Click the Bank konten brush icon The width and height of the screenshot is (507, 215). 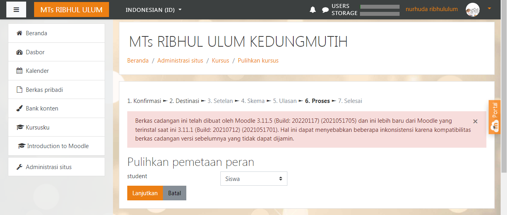(19, 108)
